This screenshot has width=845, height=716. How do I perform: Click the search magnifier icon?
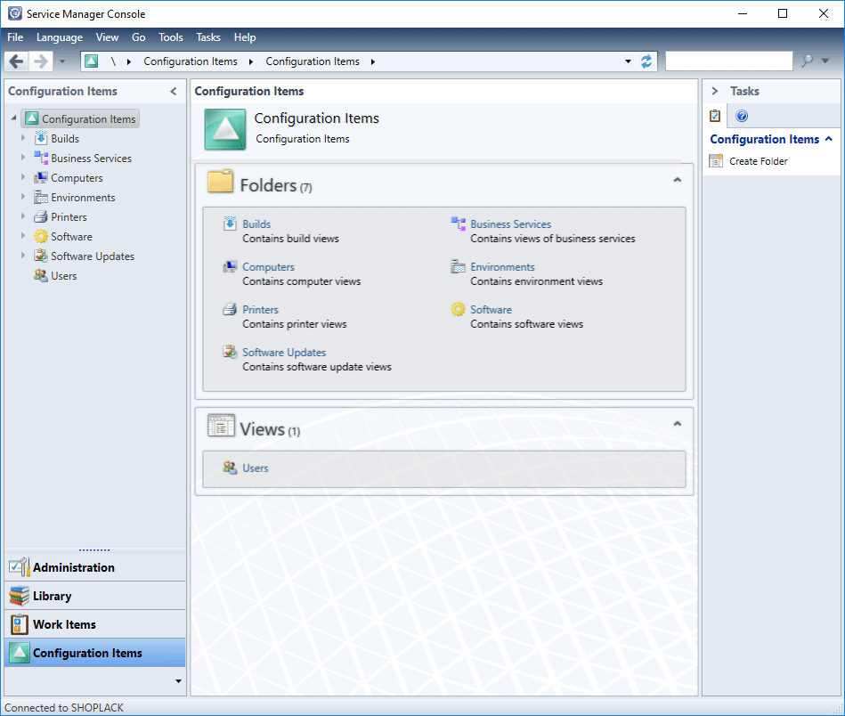(x=807, y=61)
